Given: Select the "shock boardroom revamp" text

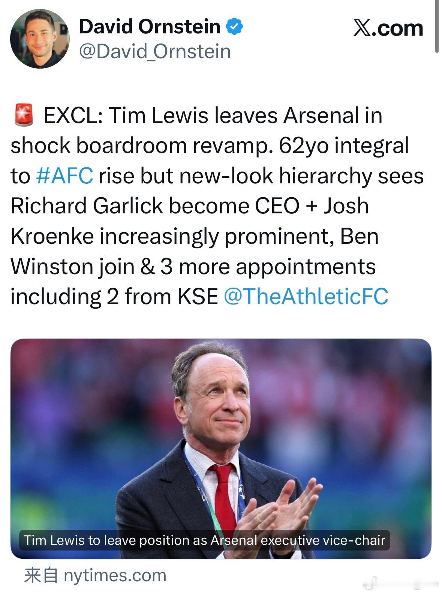Looking at the screenshot, I should pos(140,146).
